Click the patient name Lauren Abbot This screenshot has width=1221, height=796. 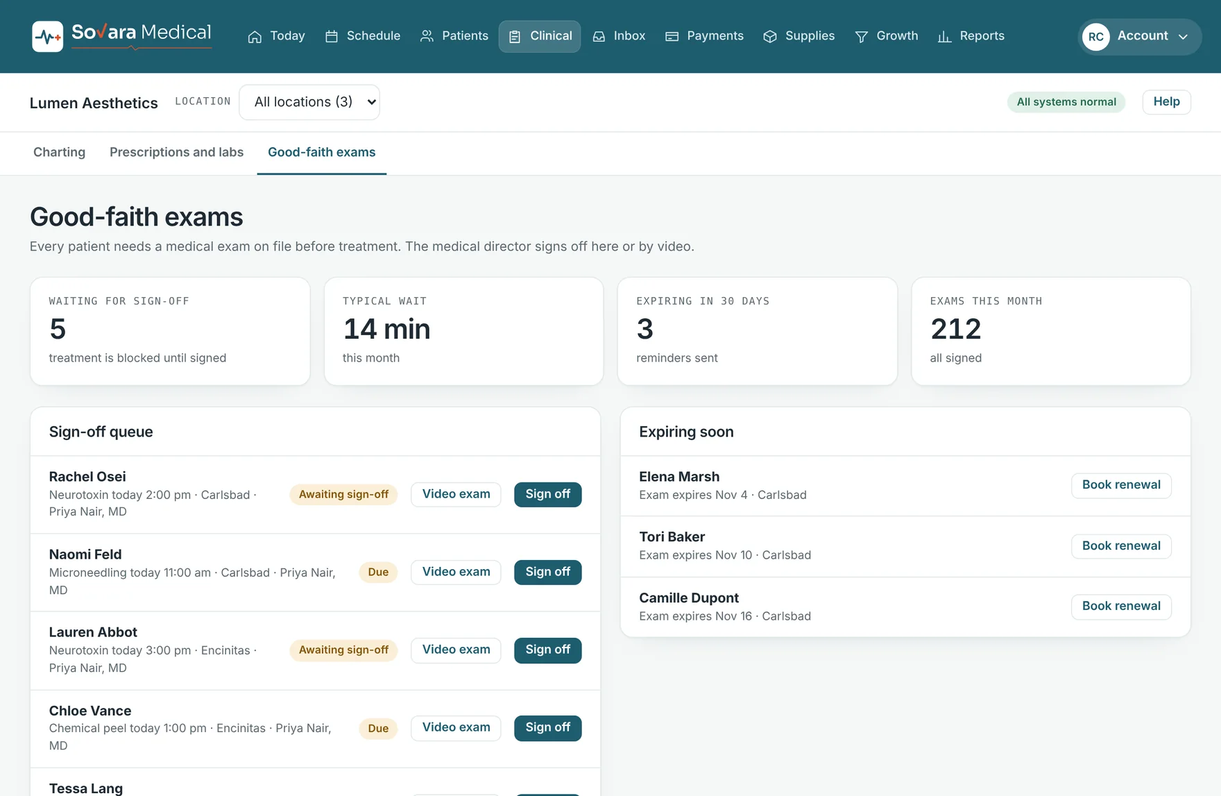[93, 633]
